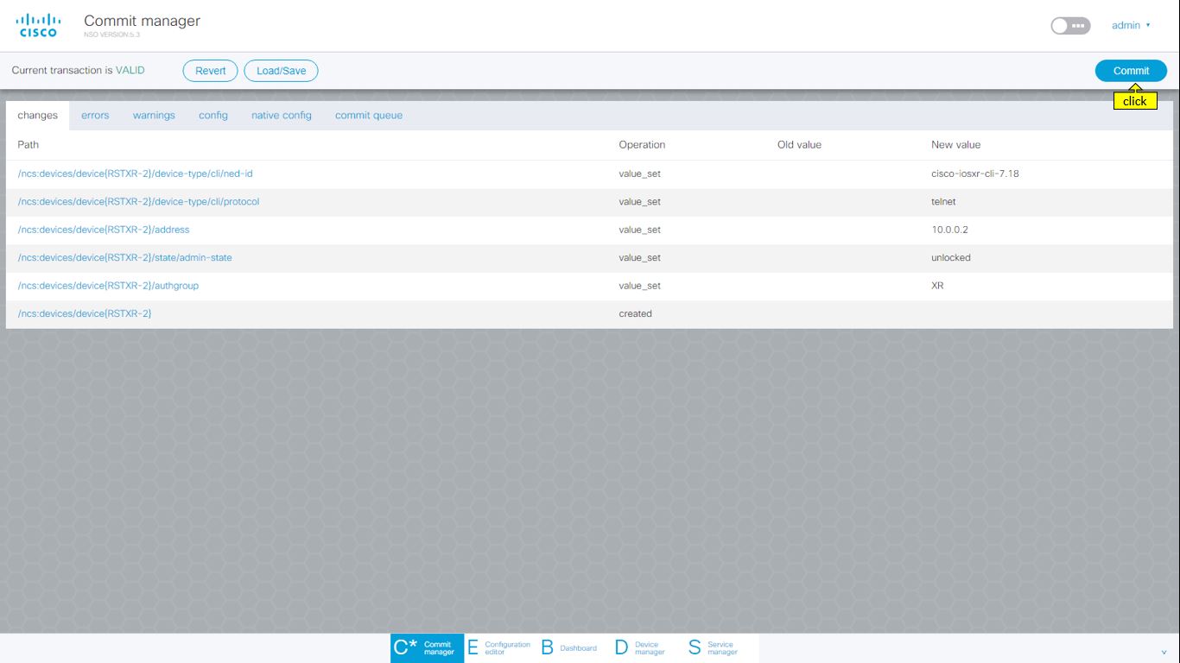Switch to the errors tab
Screen dimensions: 1180x663
point(95,116)
